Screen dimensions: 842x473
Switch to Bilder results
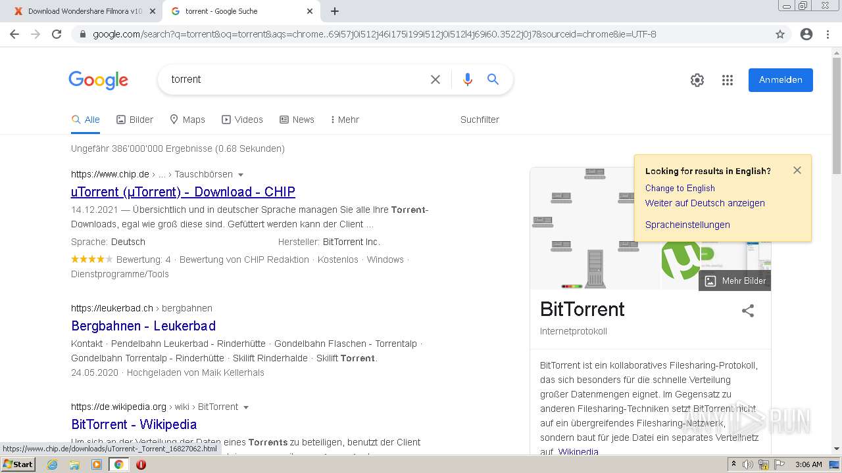click(x=135, y=120)
